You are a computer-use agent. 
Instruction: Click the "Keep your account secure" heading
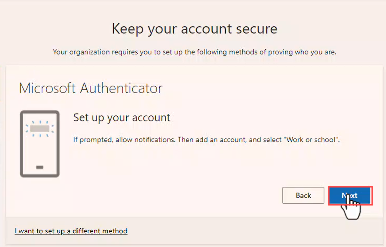coord(195,29)
